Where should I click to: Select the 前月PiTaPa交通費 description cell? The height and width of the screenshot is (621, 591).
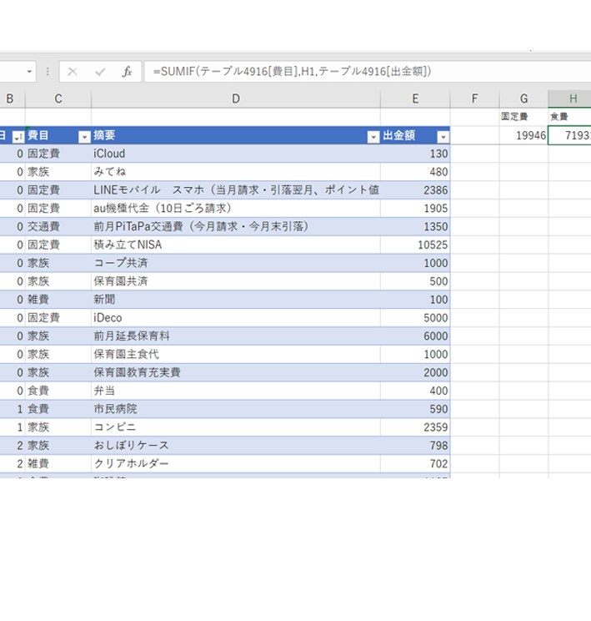tap(236, 226)
